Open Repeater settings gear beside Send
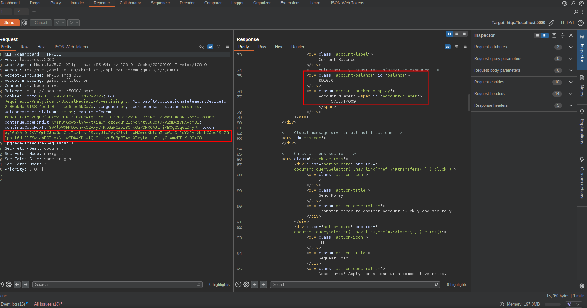The image size is (587, 308). [x=25, y=23]
